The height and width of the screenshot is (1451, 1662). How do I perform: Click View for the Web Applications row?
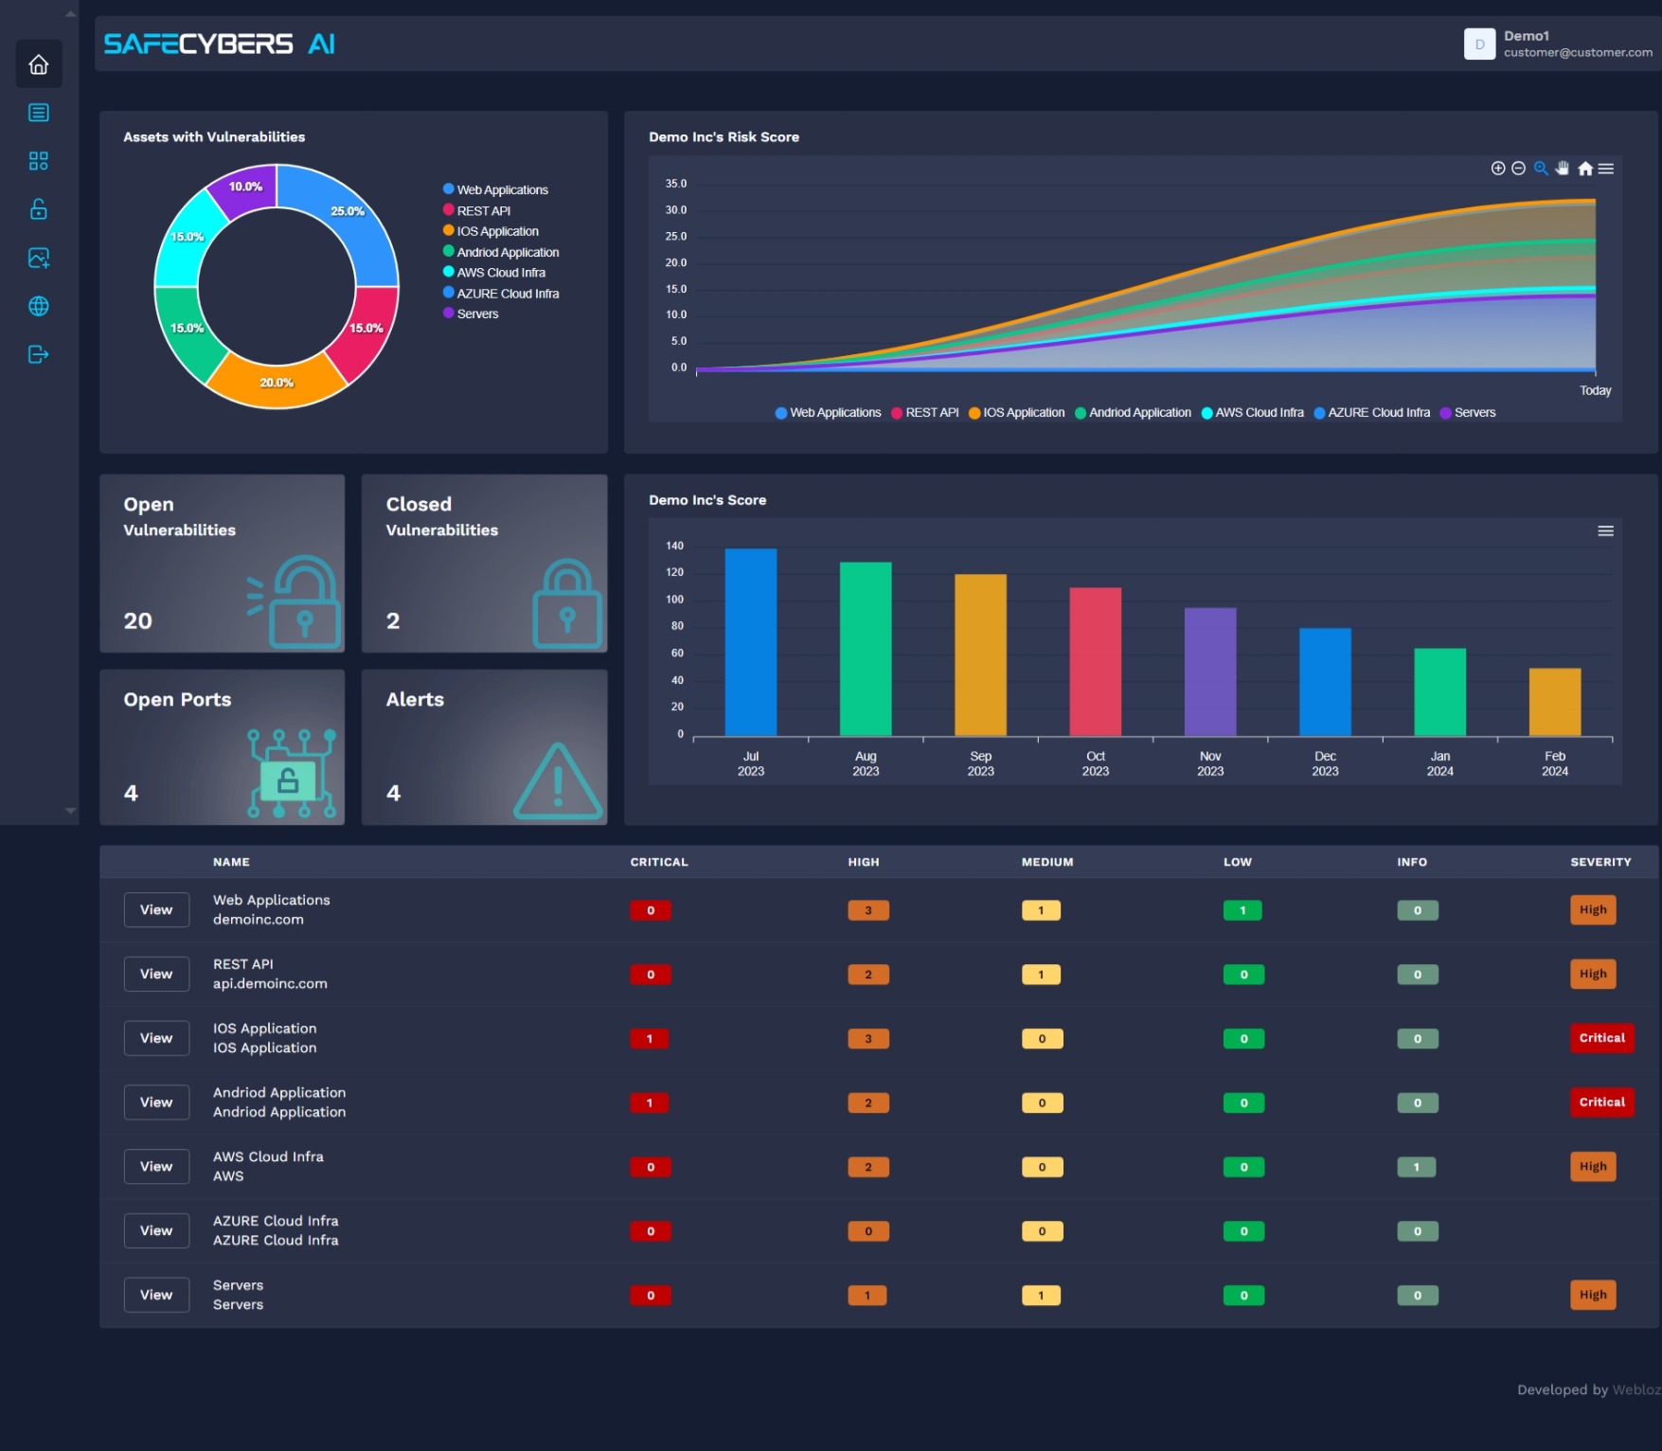click(x=156, y=910)
